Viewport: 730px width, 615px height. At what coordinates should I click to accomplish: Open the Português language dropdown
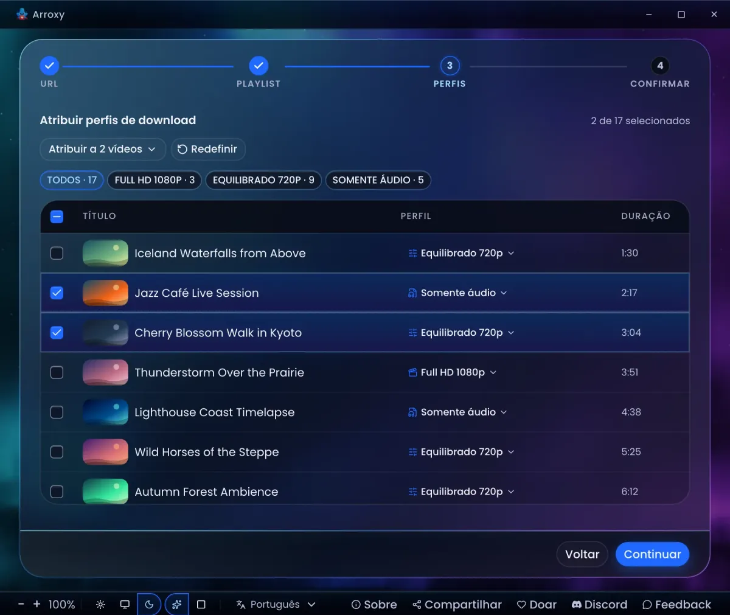[276, 605]
